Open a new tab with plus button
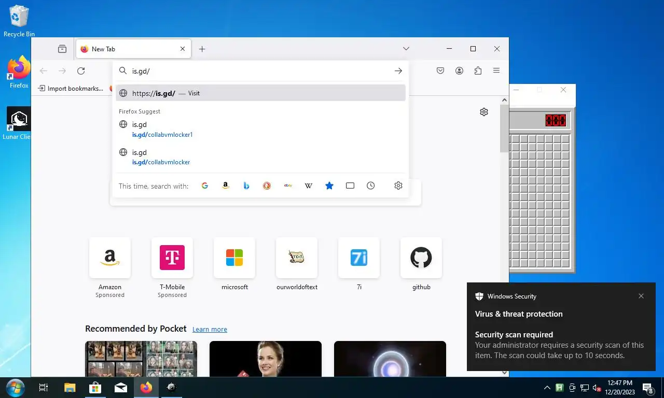664x398 pixels. point(202,49)
